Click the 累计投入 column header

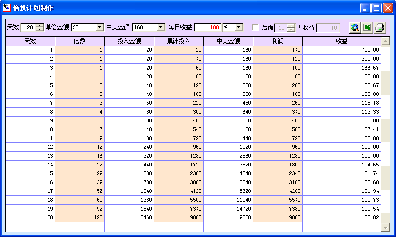coord(178,42)
